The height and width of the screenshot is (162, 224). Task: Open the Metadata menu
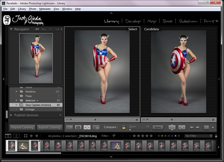click(x=45, y=9)
